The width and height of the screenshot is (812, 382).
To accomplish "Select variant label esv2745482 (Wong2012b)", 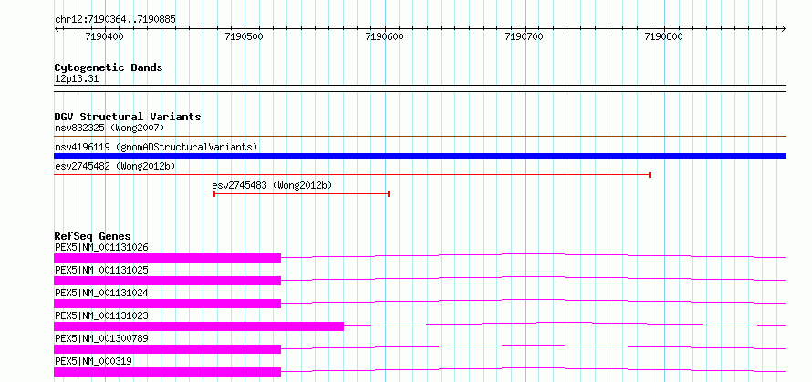I will coord(115,166).
